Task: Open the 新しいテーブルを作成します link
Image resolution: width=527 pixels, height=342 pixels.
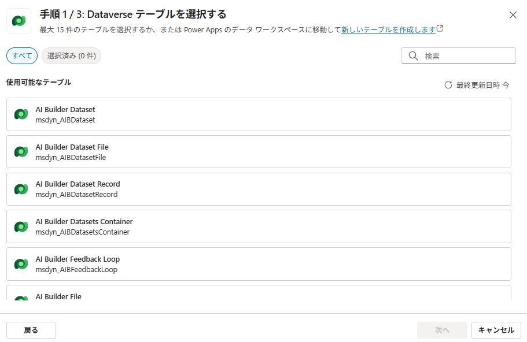Action: point(388,29)
